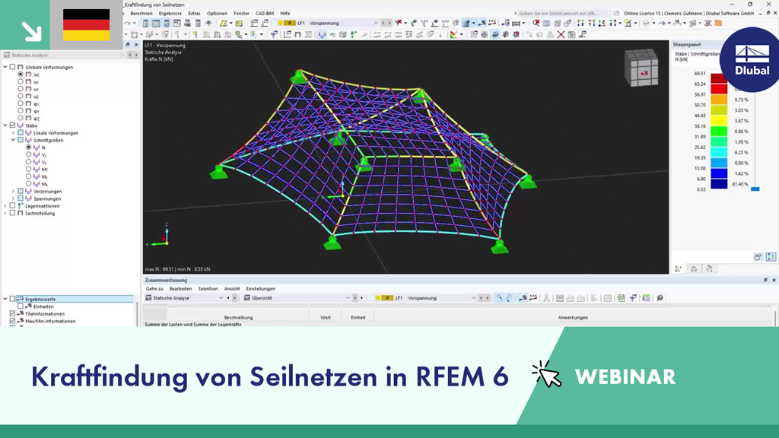This screenshot has width=779, height=438.
Task: Open the Berechnen menu
Action: [x=141, y=14]
